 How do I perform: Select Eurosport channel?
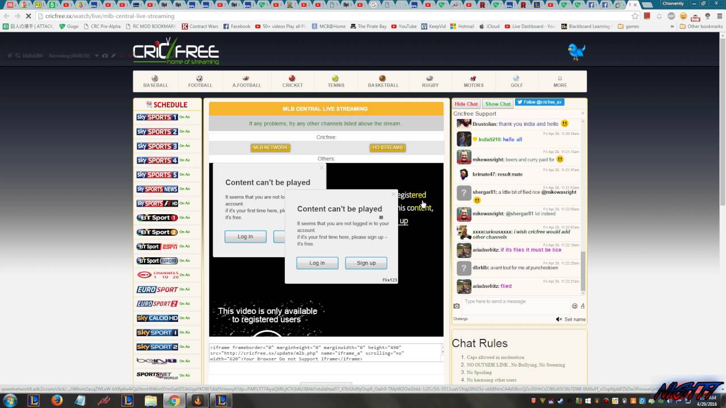(157, 290)
